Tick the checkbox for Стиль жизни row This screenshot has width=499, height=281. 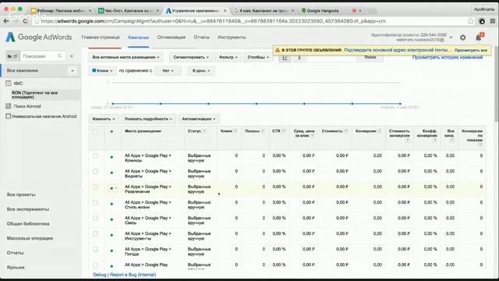tap(95, 203)
